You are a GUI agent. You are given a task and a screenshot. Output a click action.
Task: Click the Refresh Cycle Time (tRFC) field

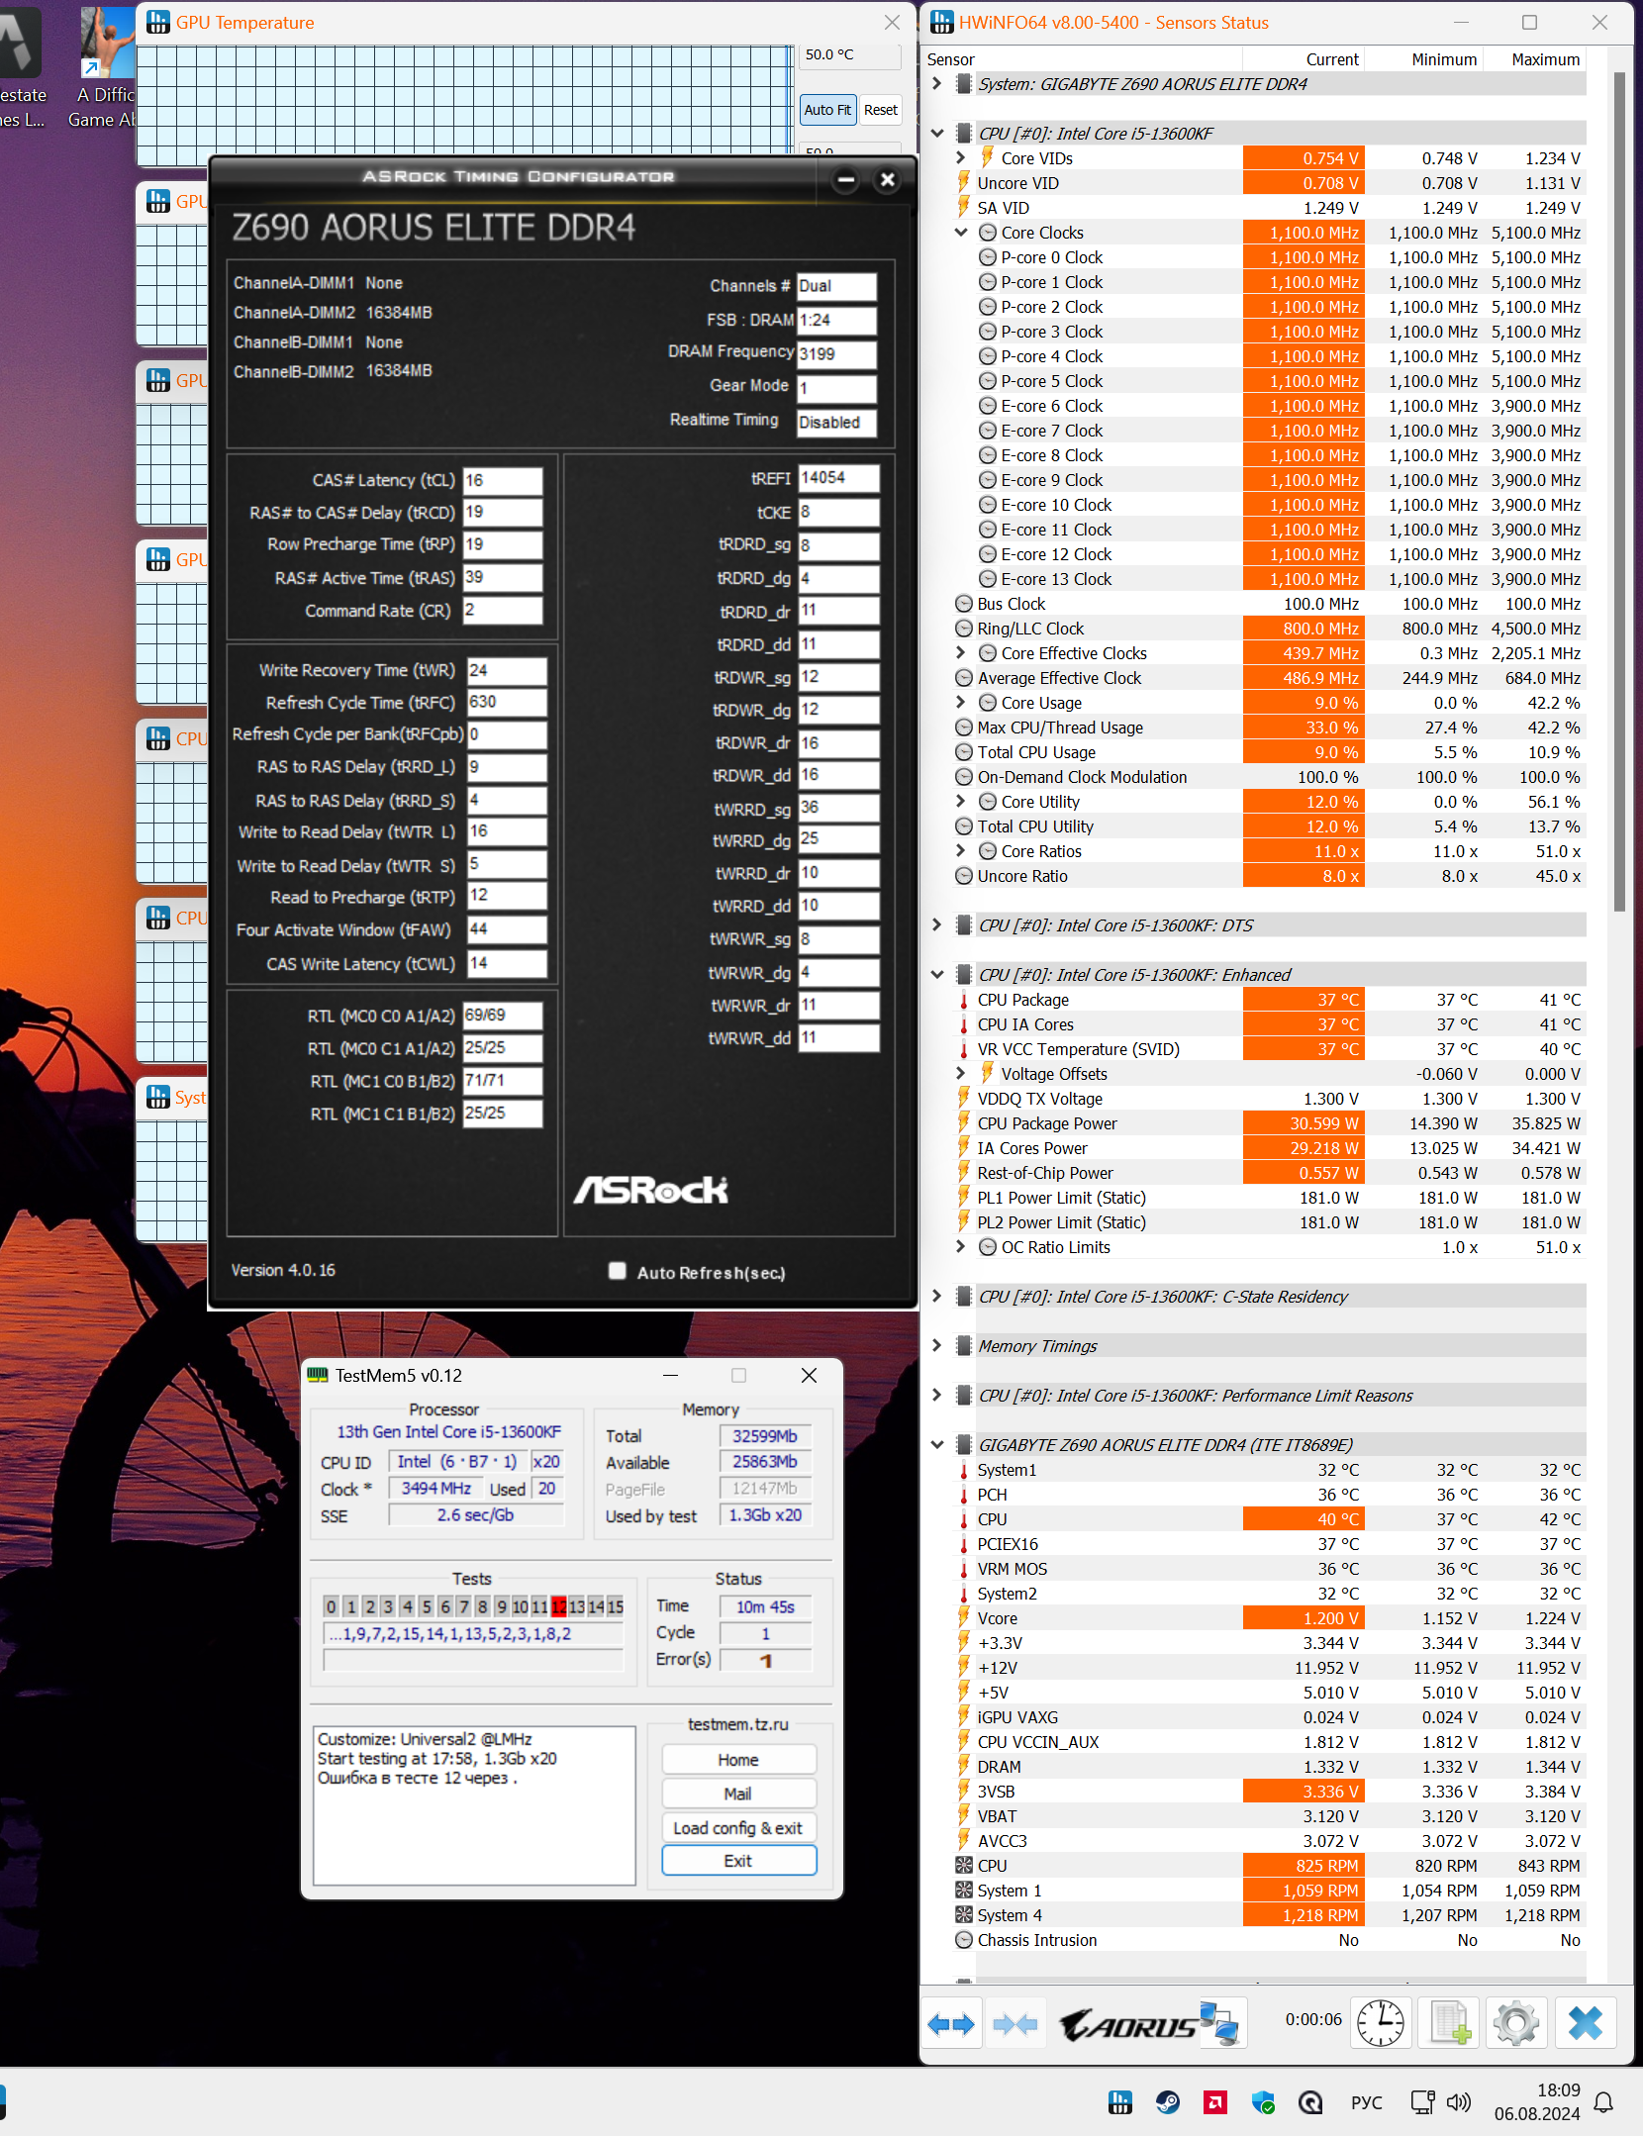pos(506,702)
